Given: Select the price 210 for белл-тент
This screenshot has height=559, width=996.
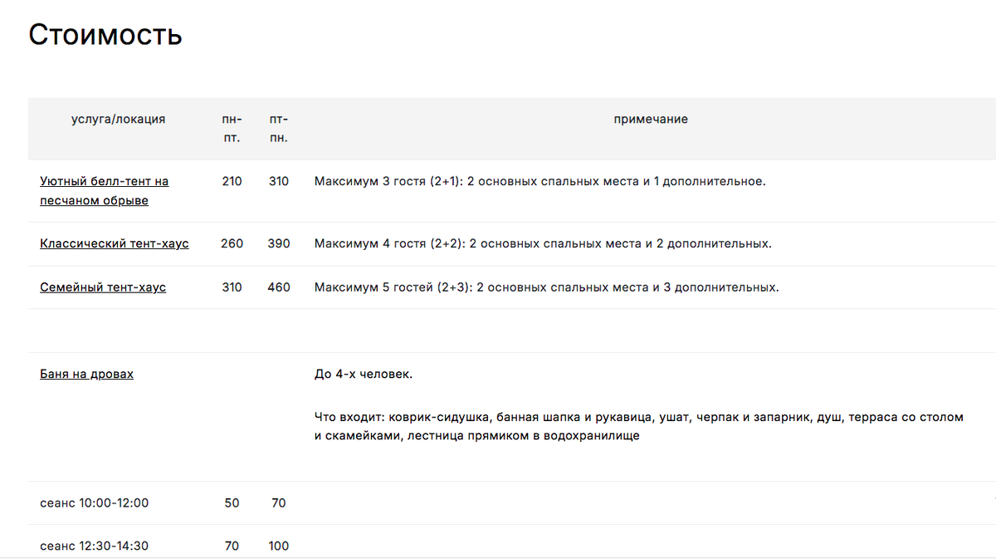Looking at the screenshot, I should (x=232, y=181).
